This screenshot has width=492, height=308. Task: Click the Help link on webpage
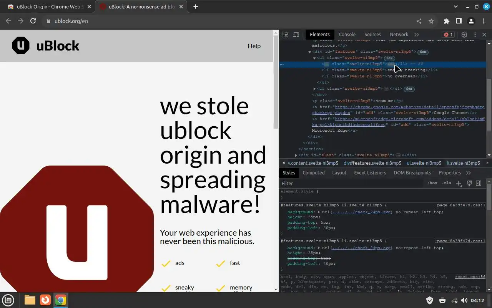point(254,46)
